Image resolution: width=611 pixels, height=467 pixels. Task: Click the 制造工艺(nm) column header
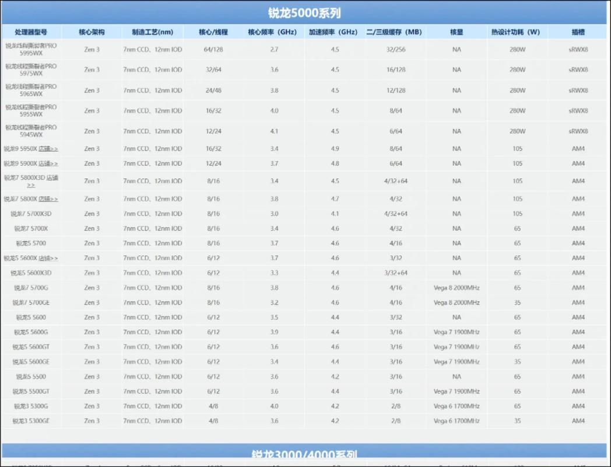pos(152,32)
